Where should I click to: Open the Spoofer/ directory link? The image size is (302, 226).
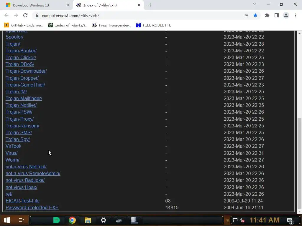[x=14, y=37]
